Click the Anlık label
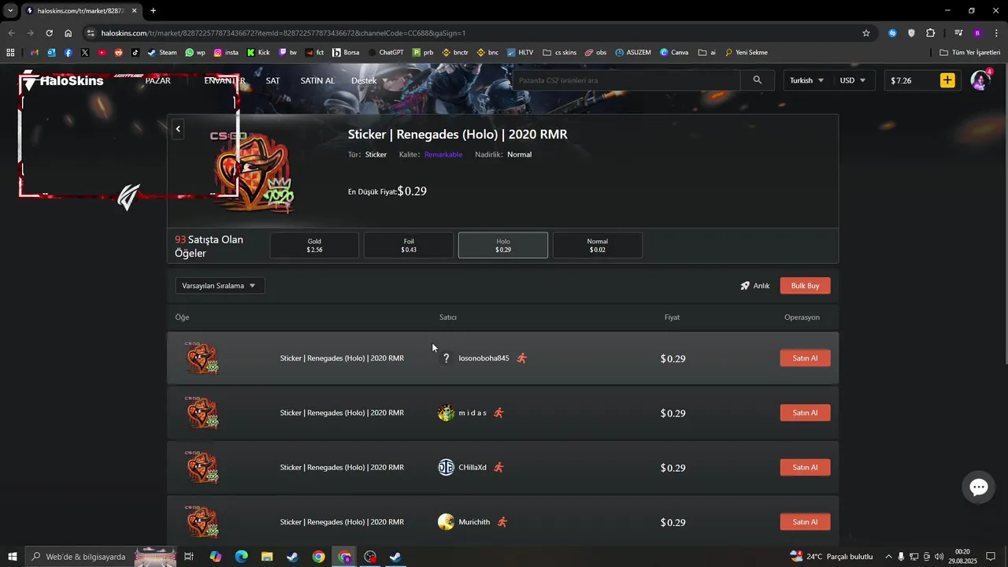This screenshot has width=1008, height=567. point(762,286)
